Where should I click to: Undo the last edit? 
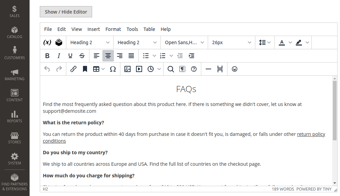47,69
